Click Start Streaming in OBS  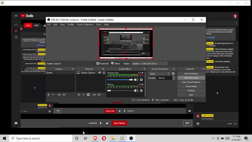click(x=191, y=73)
